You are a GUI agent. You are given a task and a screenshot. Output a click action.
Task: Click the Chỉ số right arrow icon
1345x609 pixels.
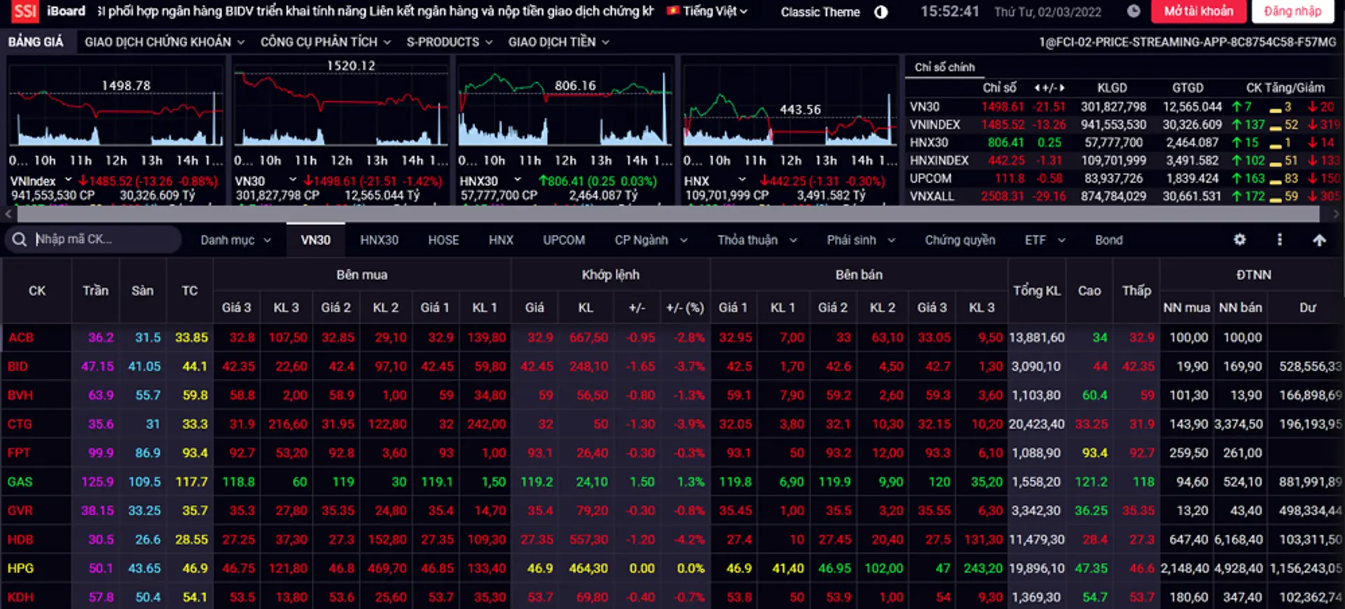1062,87
